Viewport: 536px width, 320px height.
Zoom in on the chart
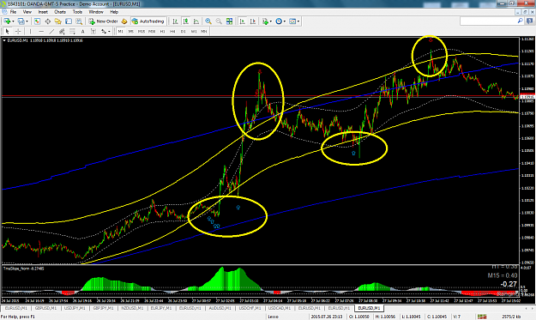[208, 21]
